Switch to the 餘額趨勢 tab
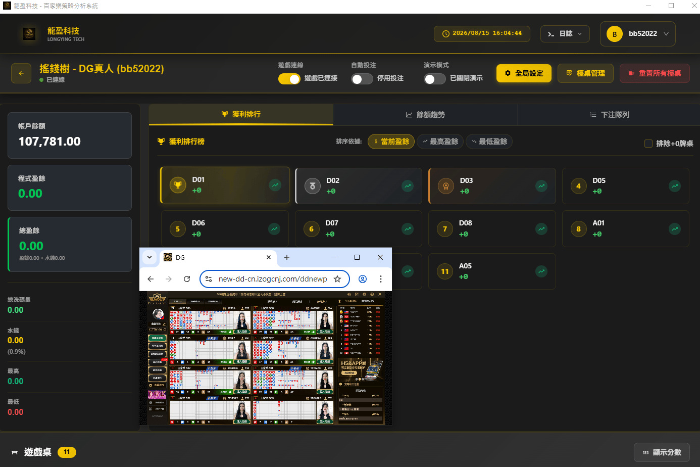Screen dimensions: 700x467 pos(425,115)
